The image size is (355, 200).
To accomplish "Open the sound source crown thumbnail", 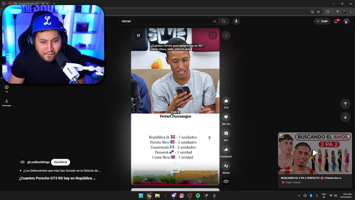I will tap(226, 181).
